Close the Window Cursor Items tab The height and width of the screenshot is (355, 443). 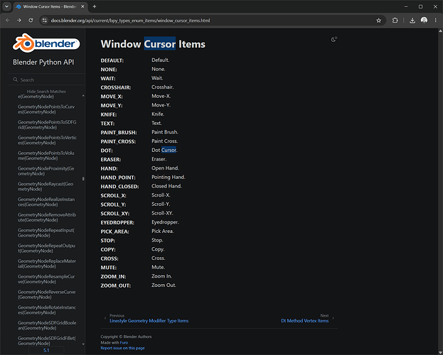pyautogui.click(x=82, y=6)
